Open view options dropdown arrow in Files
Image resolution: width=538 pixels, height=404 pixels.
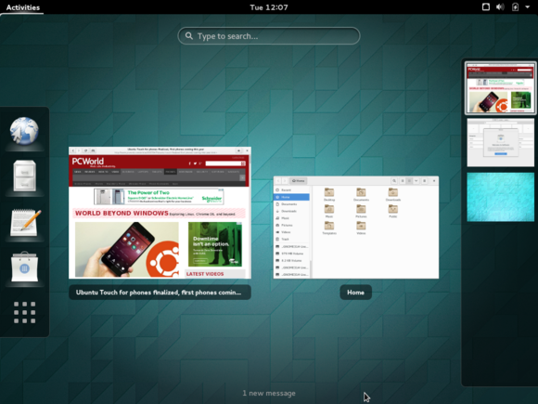coord(416,181)
